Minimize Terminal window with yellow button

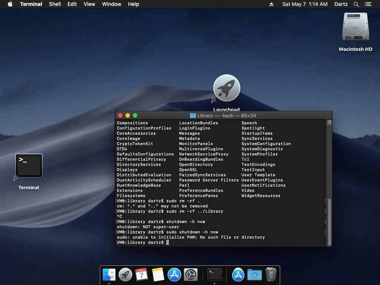pos(128,116)
